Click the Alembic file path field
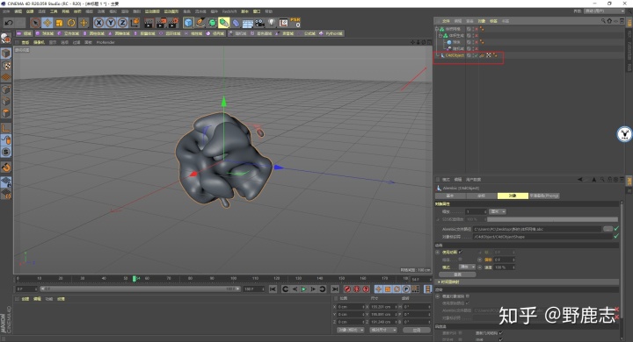Viewport: 633px width, 342px height. [537, 229]
